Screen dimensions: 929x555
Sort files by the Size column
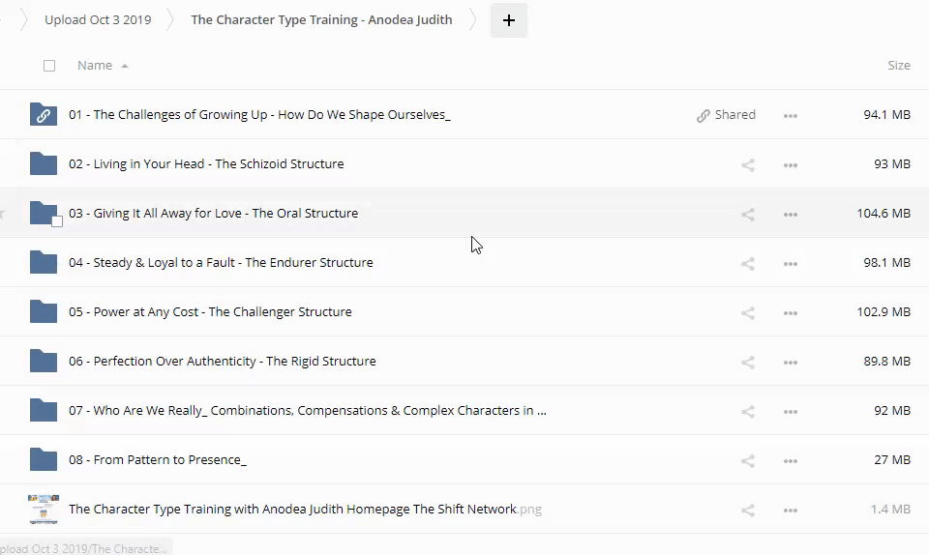click(898, 66)
